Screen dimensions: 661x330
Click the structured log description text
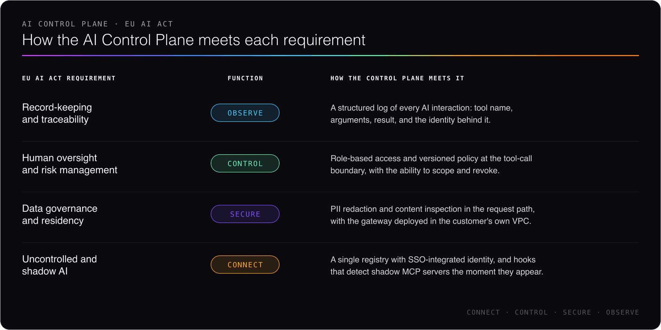pos(421,114)
